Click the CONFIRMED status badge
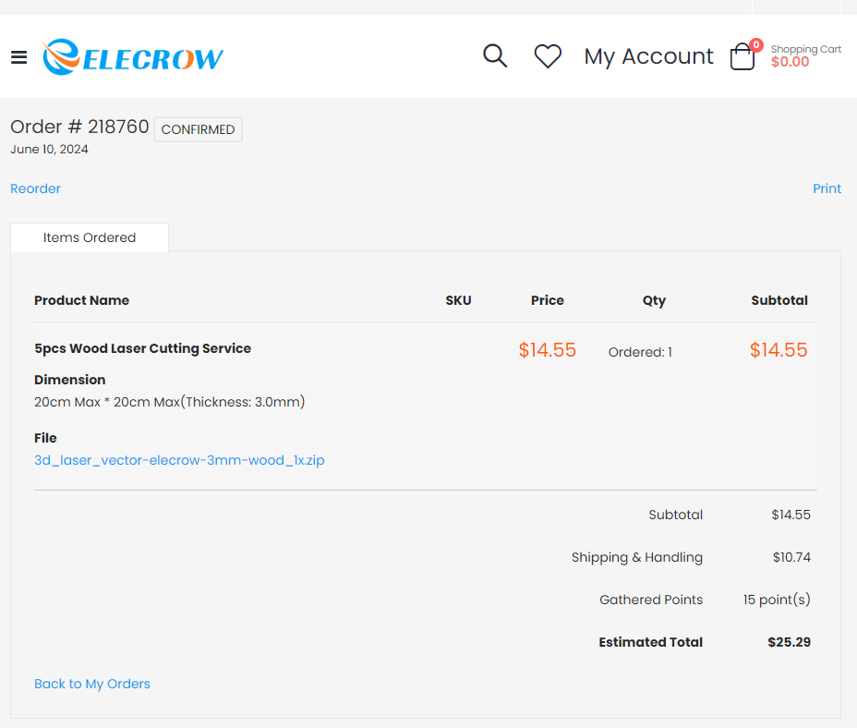The image size is (857, 728). tap(198, 129)
